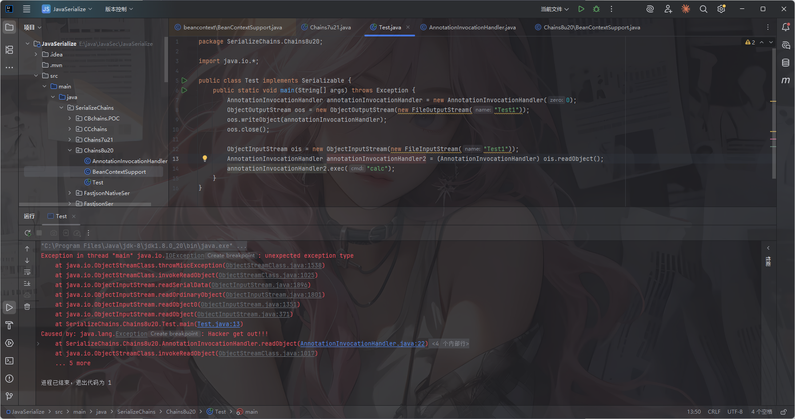Open the JavaSerialize project dropdown
This screenshot has height=419, width=795.
(67, 9)
